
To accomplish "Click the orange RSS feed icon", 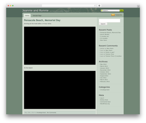I will click(x=113, y=15).
